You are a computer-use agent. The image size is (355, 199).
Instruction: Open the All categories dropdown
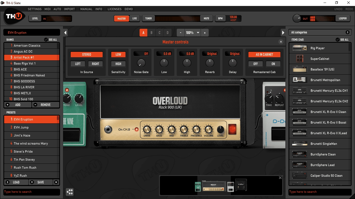coord(320,32)
